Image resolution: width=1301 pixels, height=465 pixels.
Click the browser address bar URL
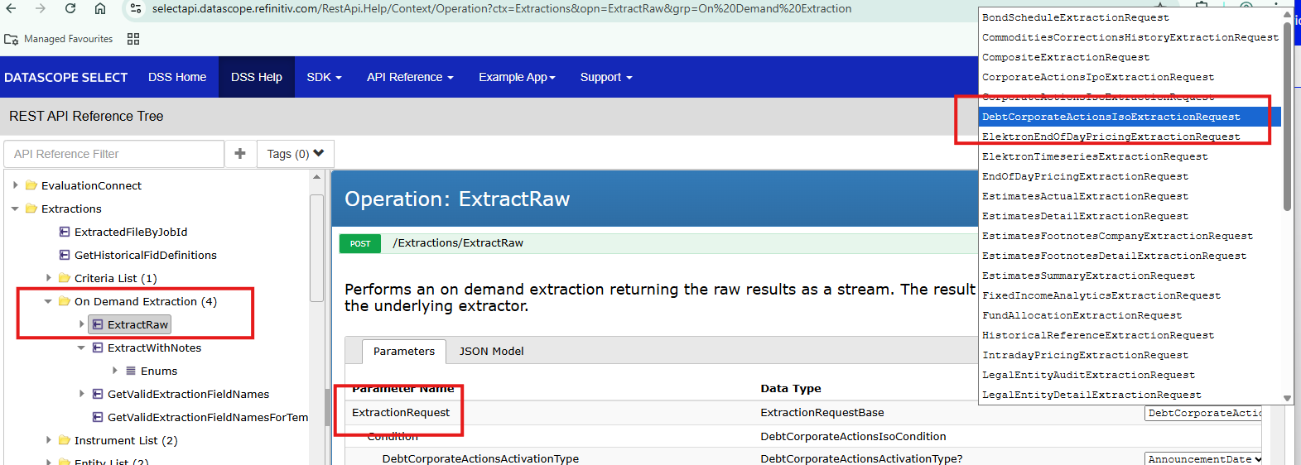(502, 8)
